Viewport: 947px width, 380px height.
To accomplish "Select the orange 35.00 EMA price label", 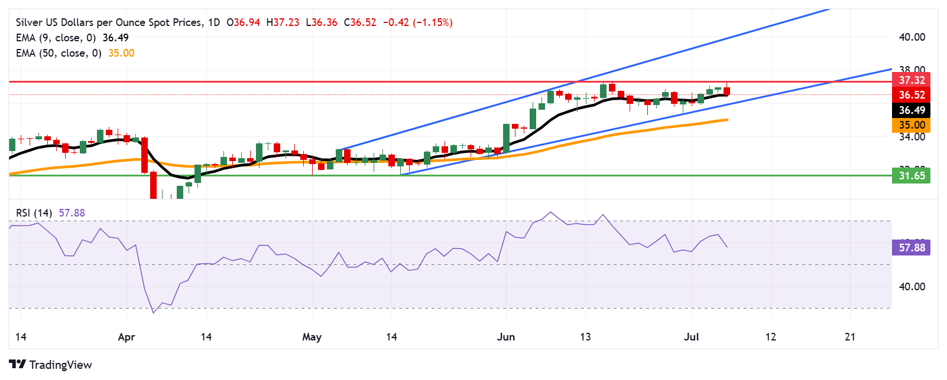I will [x=911, y=125].
